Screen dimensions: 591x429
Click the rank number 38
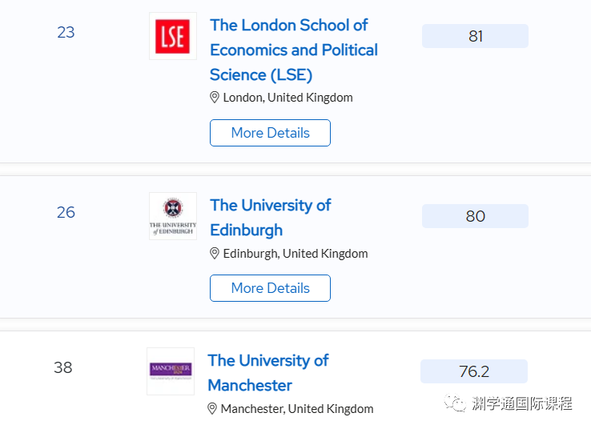(63, 367)
